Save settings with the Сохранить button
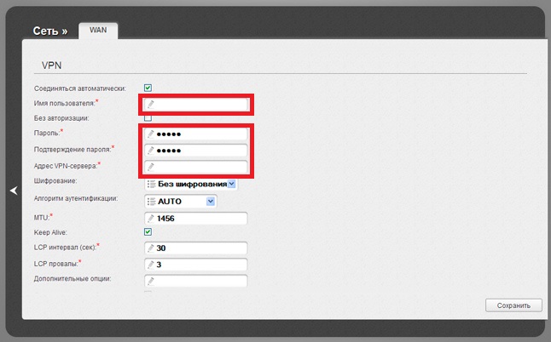This screenshot has height=342, width=551. (x=513, y=305)
